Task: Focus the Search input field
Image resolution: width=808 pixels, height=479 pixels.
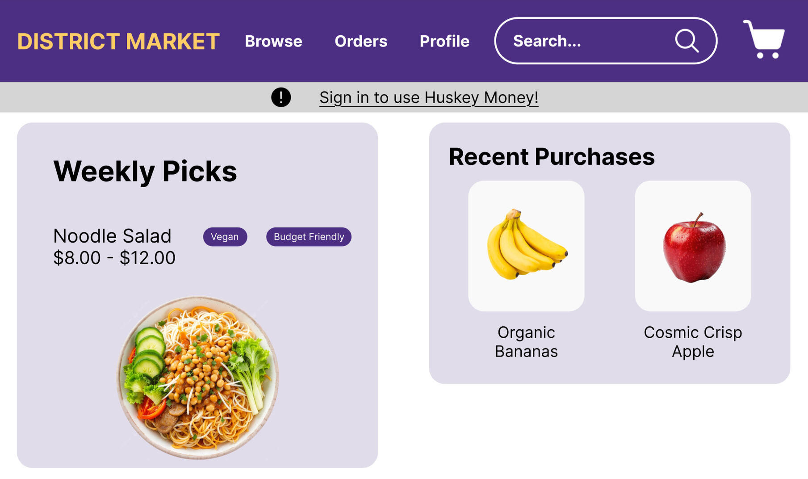Action: click(x=585, y=41)
